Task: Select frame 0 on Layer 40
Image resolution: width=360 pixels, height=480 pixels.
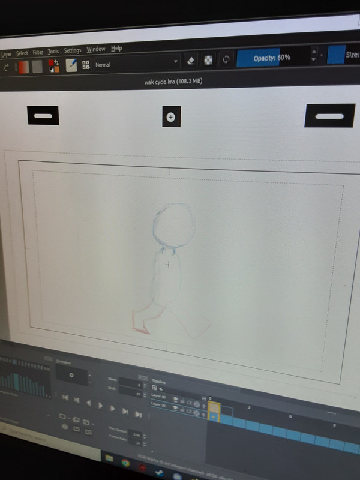Action: coord(214,409)
